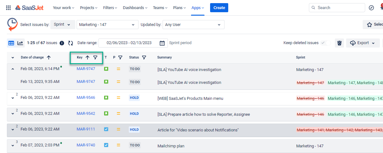Expand the MAR-9546 issue row
Screen dimensions: 383x153
[13, 98]
